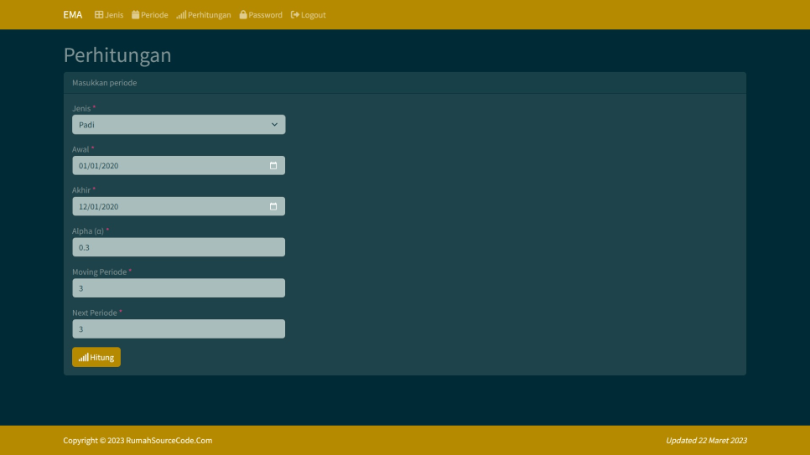Click into the Moving Periode field
810x455 pixels.
(x=178, y=288)
